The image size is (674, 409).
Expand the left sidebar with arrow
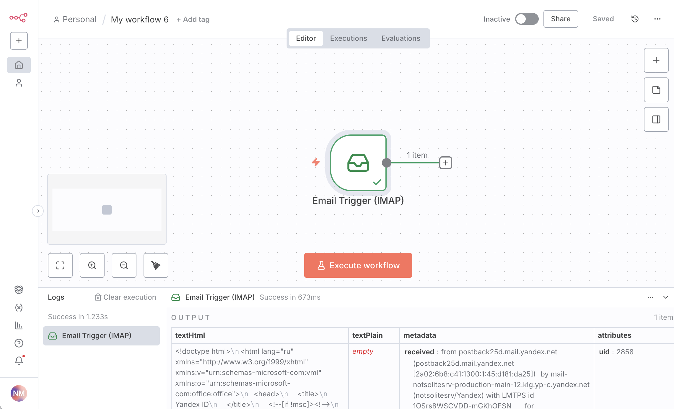(x=38, y=211)
